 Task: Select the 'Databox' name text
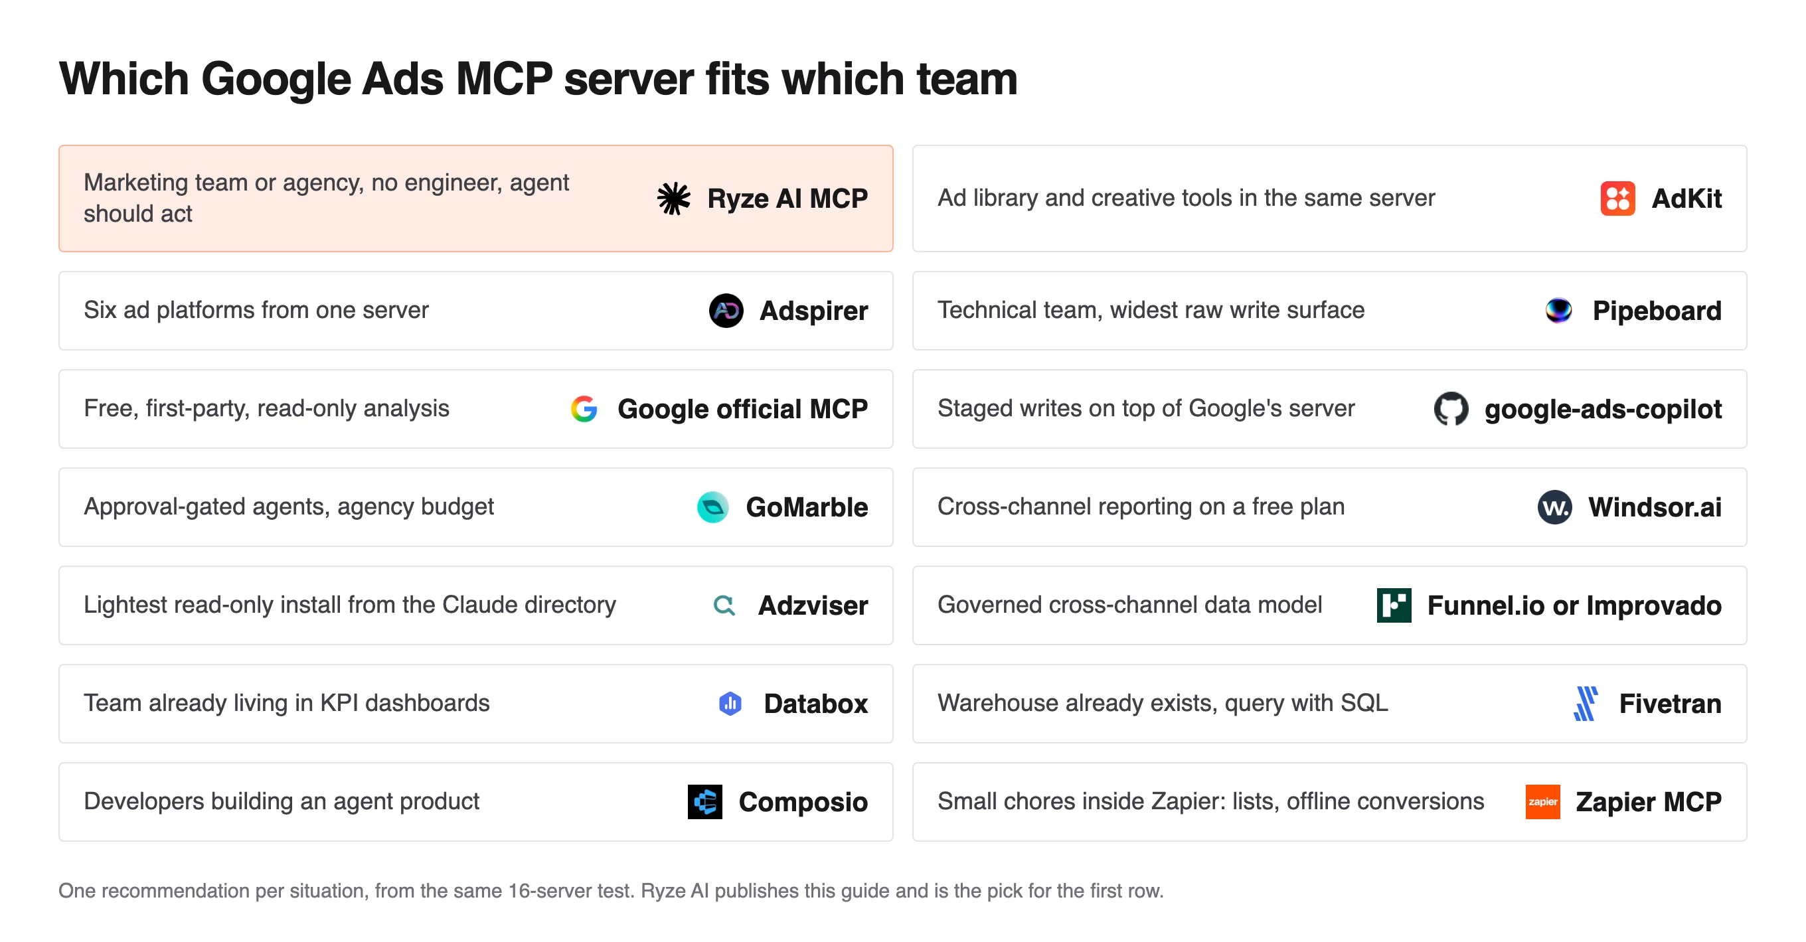(x=815, y=703)
